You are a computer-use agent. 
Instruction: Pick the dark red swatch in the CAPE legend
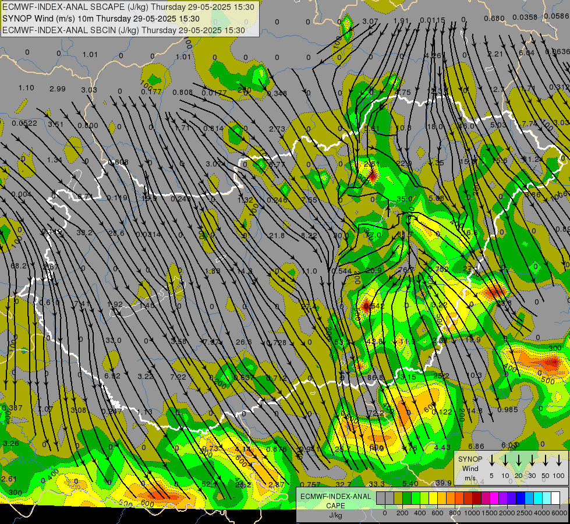point(477,498)
